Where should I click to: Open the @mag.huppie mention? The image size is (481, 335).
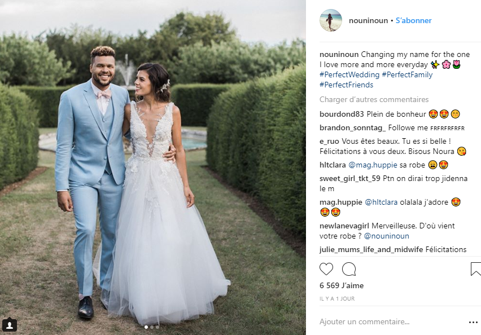click(x=373, y=165)
